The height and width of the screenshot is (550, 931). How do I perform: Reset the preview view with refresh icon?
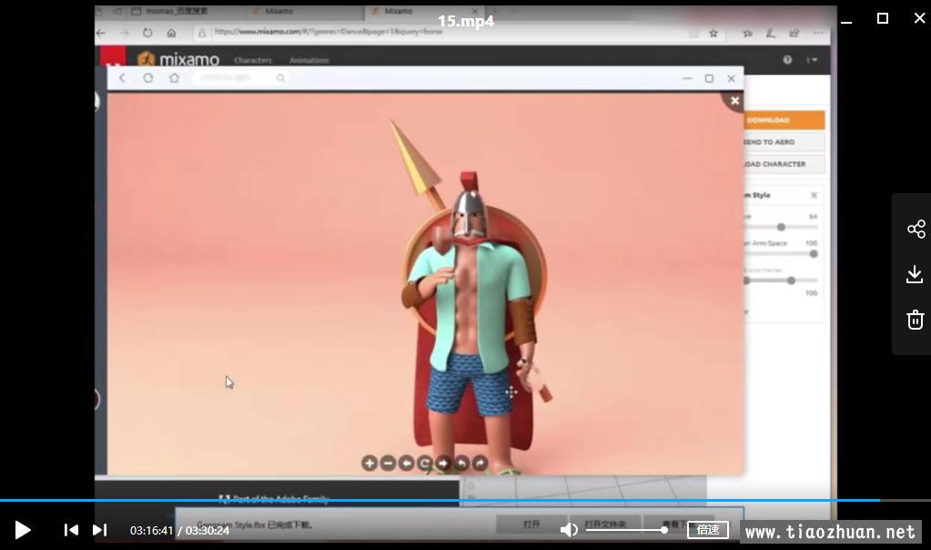point(424,463)
